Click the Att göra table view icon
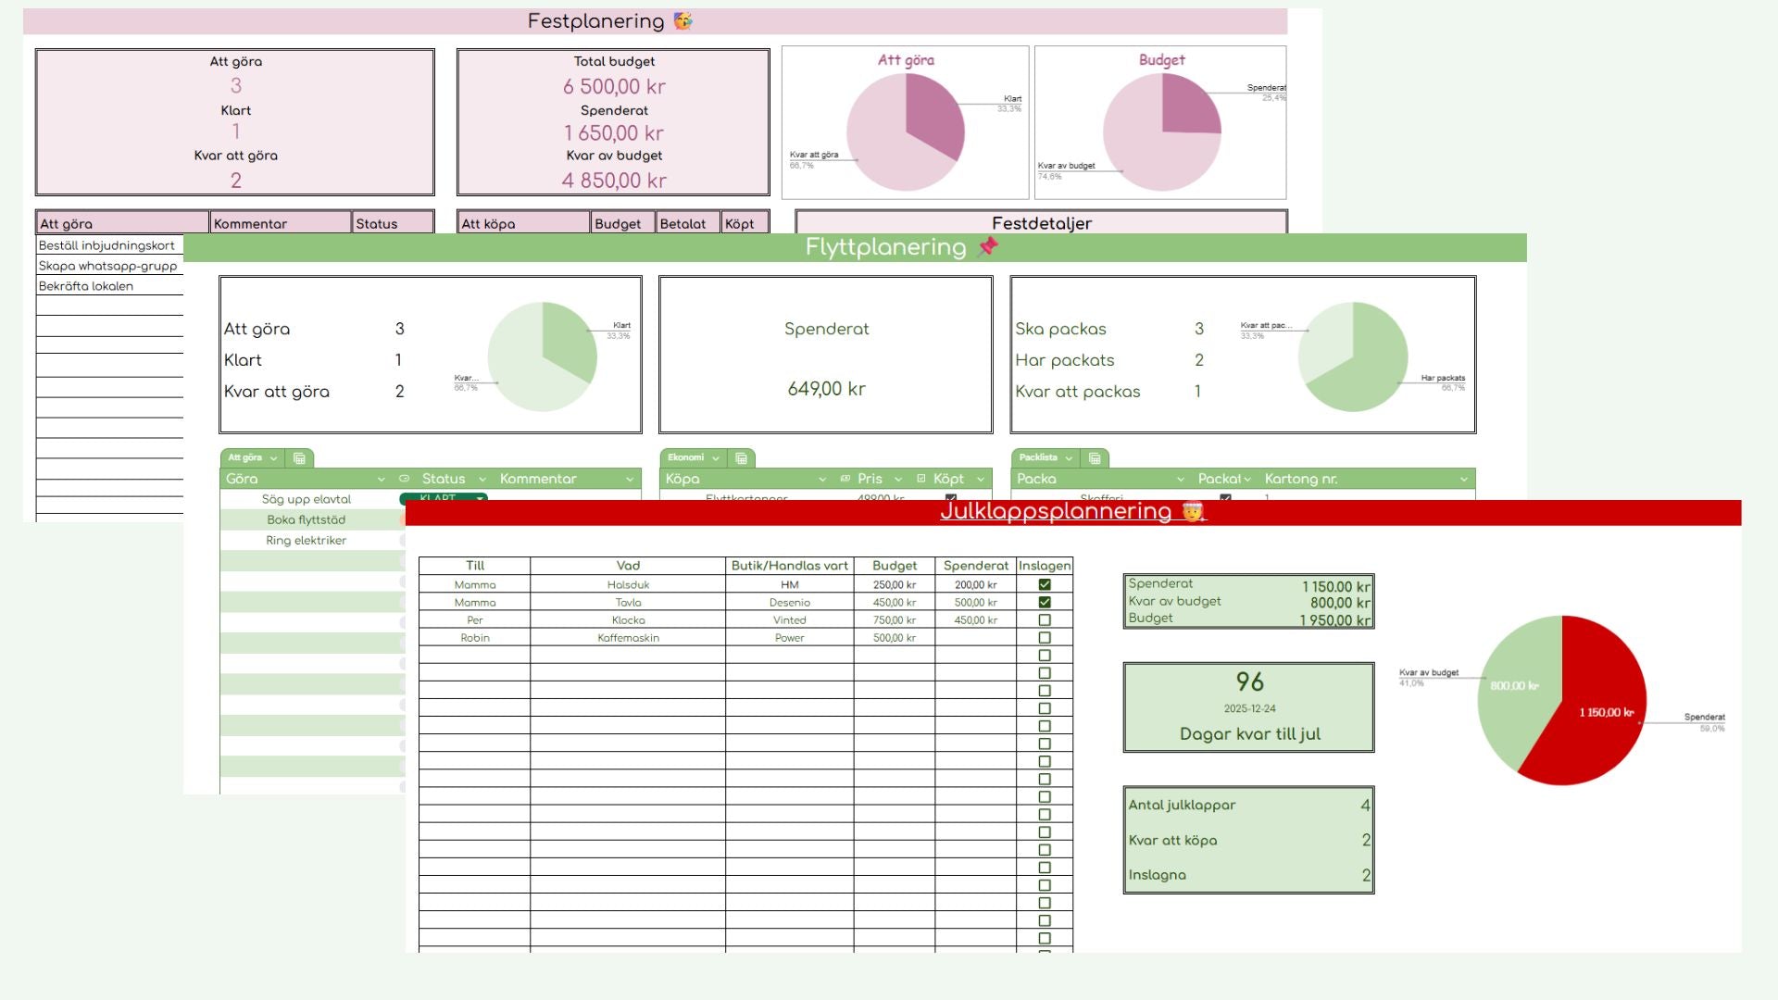The width and height of the screenshot is (1778, 1000). 299,458
